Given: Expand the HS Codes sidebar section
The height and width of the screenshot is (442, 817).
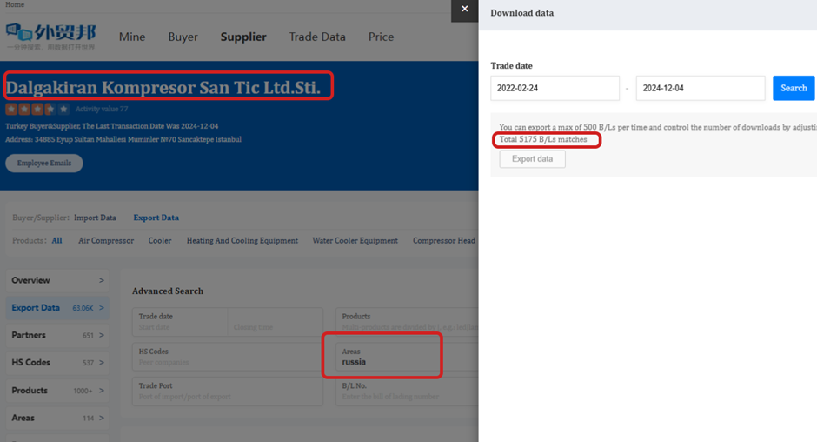Looking at the screenshot, I should (56, 363).
